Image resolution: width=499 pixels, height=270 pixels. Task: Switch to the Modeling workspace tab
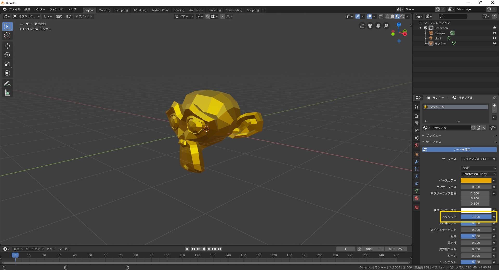click(104, 10)
